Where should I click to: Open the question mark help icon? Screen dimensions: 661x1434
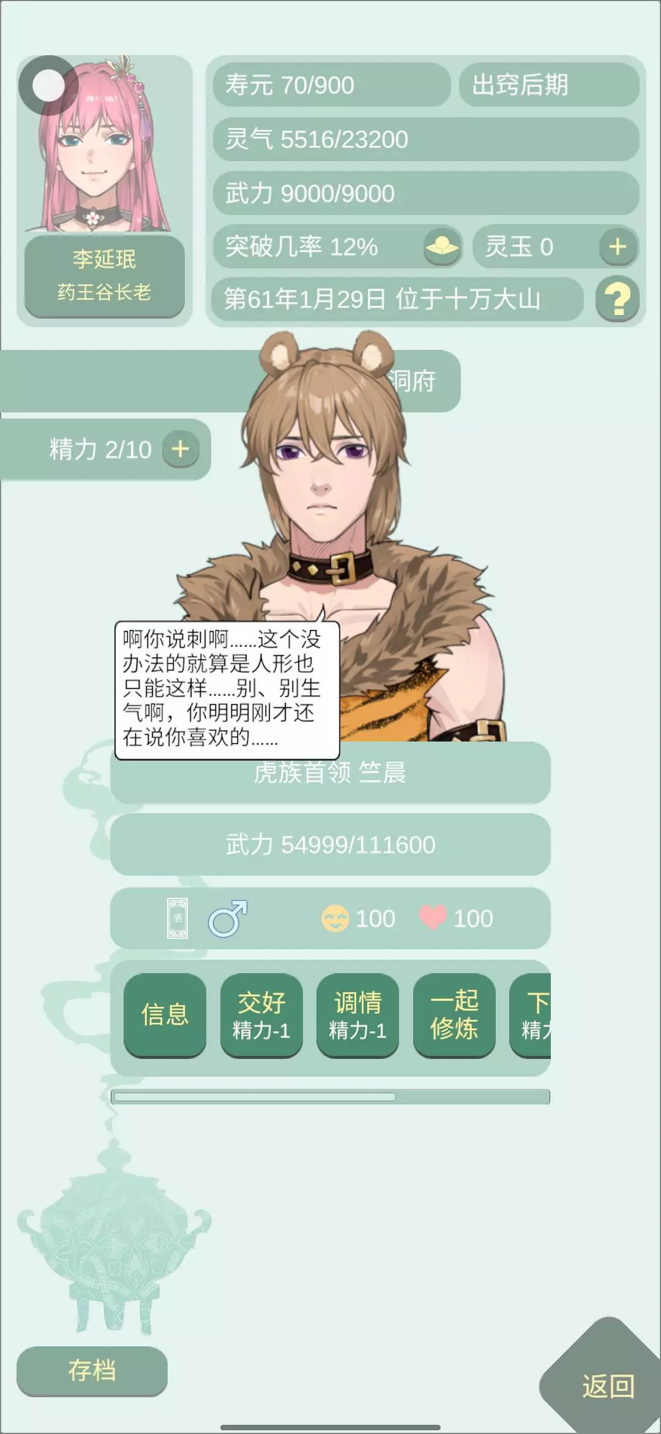618,299
